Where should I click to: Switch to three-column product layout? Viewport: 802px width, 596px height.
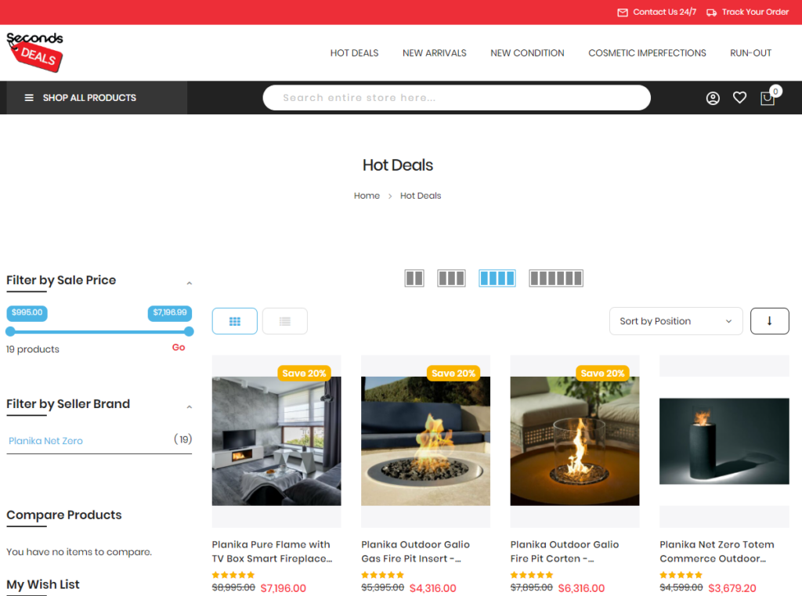click(x=451, y=278)
